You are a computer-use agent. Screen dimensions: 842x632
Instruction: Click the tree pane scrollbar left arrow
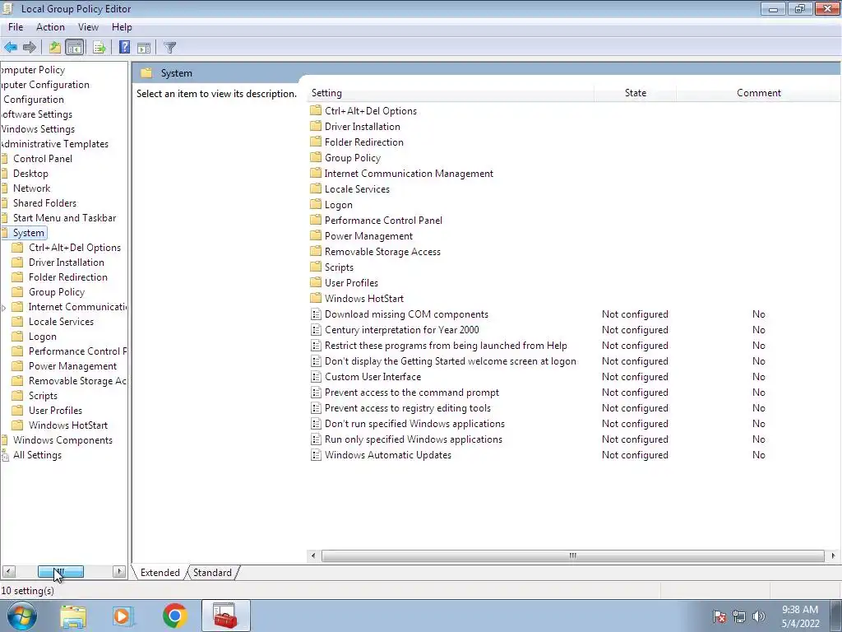(8, 572)
